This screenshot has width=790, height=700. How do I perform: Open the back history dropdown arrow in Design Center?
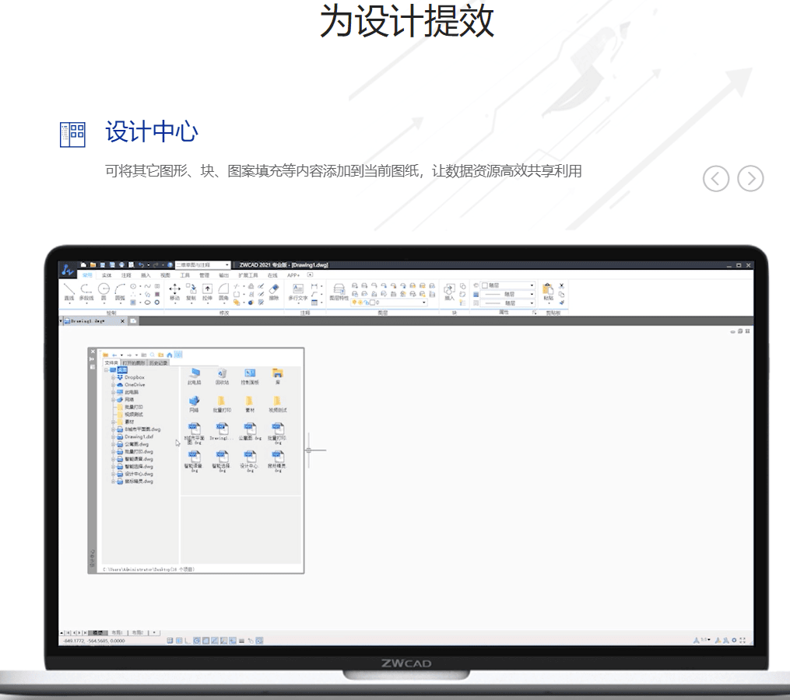121,355
